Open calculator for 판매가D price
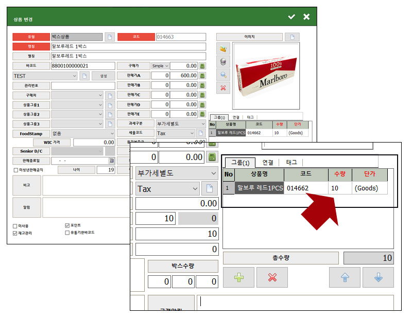The height and width of the screenshot is (318, 412). [202, 105]
